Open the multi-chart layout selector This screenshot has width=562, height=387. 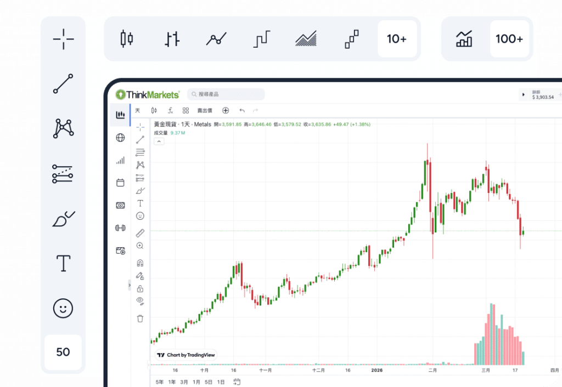[x=185, y=110]
